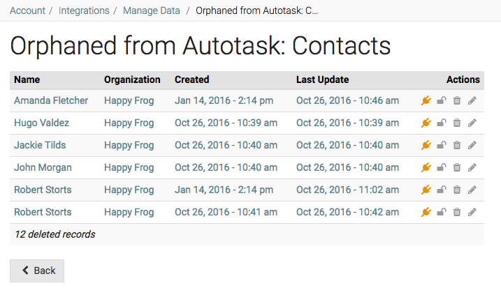Delete the Amanda Fletcher contact via trash icon
The height and width of the screenshot is (297, 501).
click(x=457, y=101)
